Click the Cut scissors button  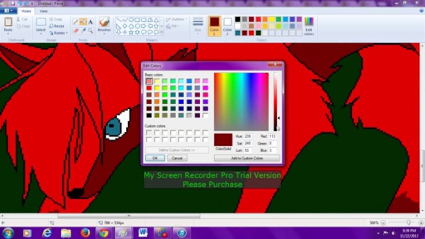(x=22, y=19)
